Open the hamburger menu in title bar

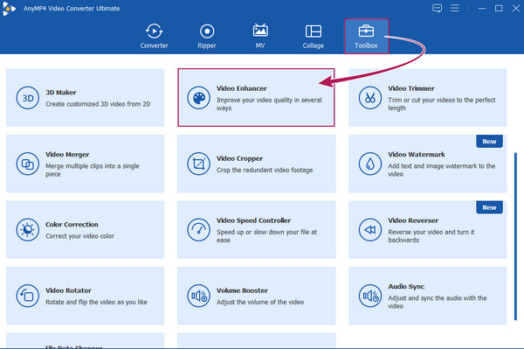454,8
